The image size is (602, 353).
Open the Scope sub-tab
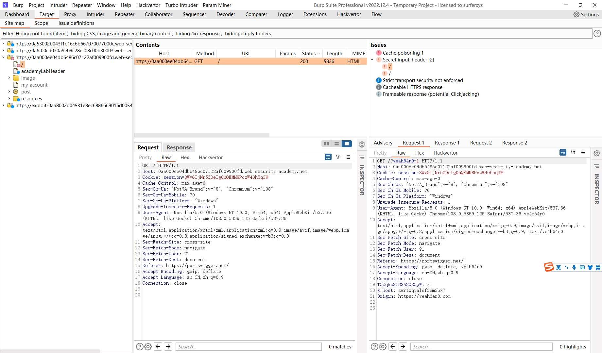[x=41, y=23]
